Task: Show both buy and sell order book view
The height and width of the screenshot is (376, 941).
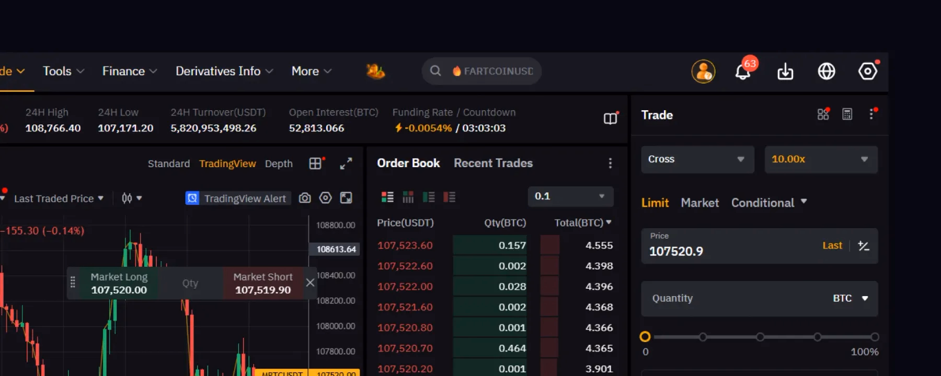Action: [387, 197]
